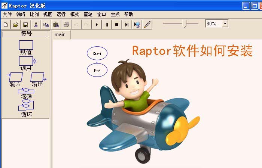Select the 循环 loop symbol
The height and width of the screenshot is (168, 262).
coord(26,109)
